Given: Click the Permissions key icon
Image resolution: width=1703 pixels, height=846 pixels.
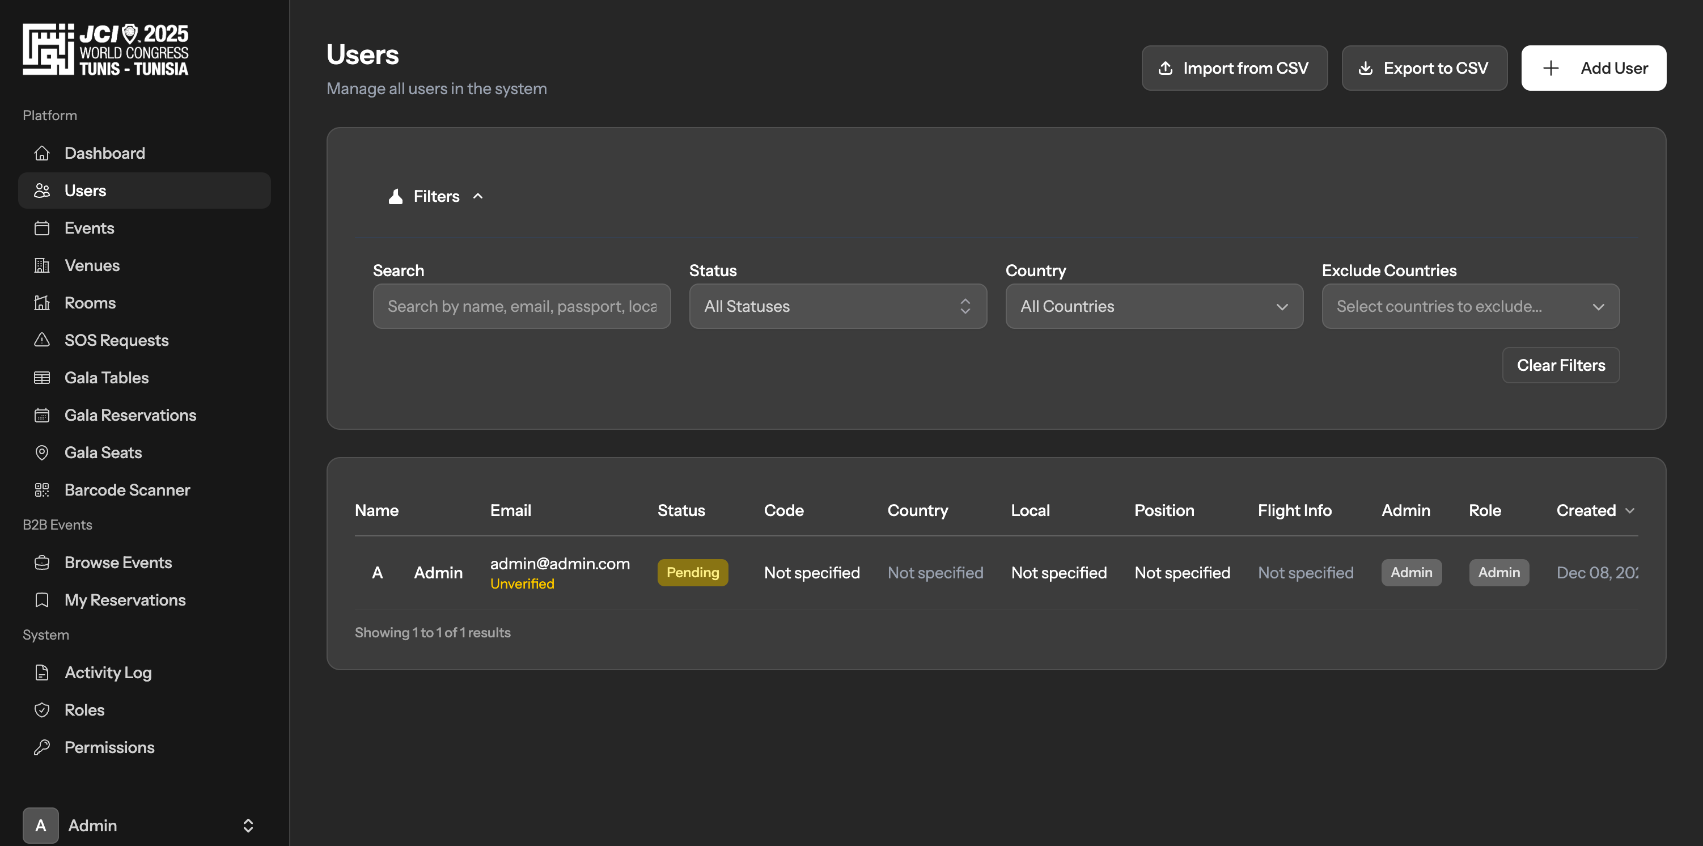Looking at the screenshot, I should pyautogui.click(x=41, y=747).
